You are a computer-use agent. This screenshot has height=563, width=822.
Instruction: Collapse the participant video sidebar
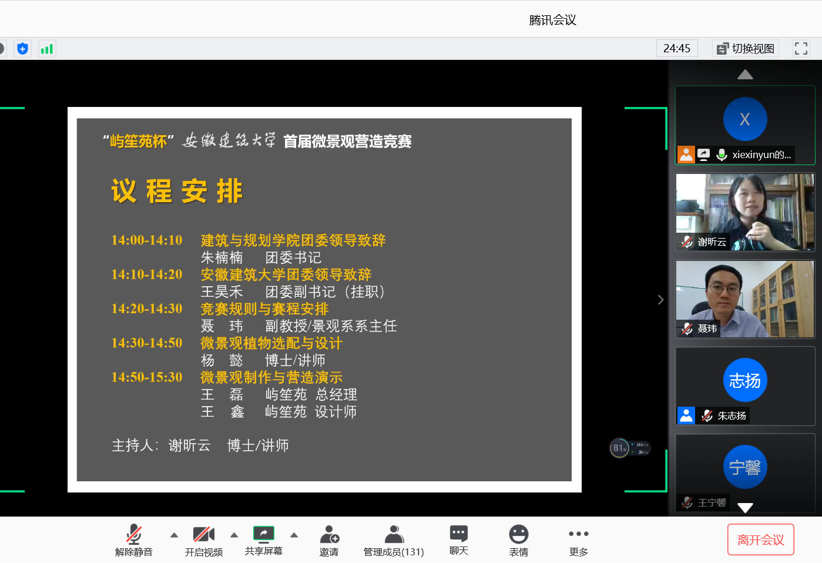660,300
